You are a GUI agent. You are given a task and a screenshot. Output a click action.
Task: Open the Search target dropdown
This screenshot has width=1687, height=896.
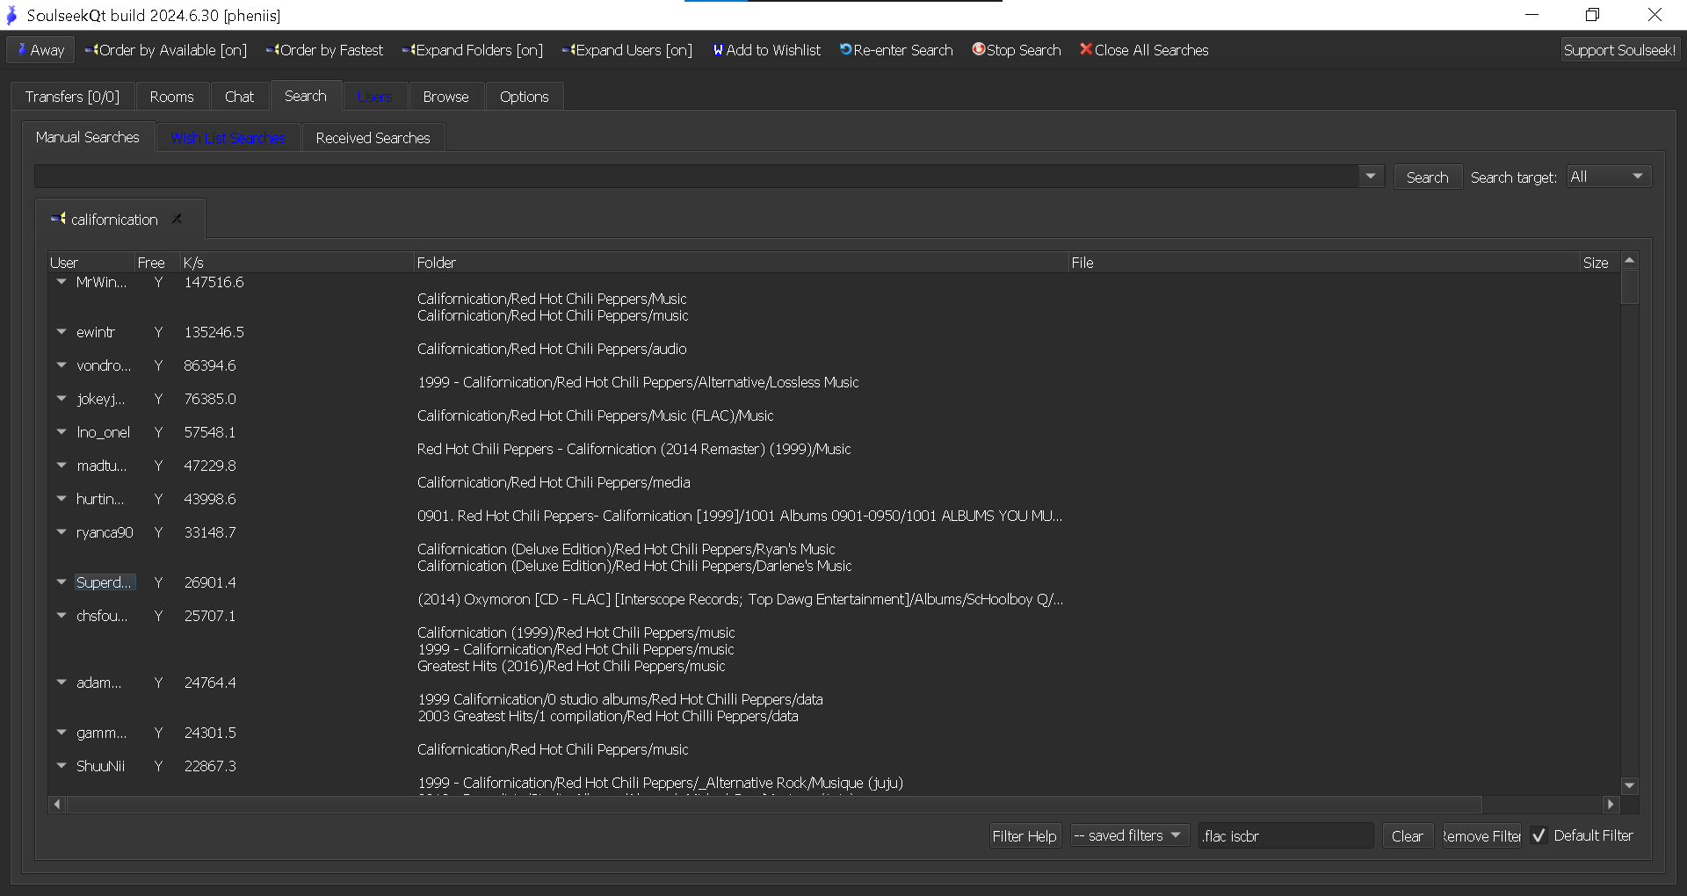tap(1609, 177)
